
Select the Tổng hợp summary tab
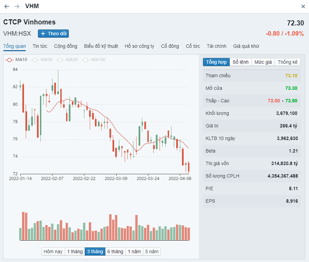coord(217,62)
